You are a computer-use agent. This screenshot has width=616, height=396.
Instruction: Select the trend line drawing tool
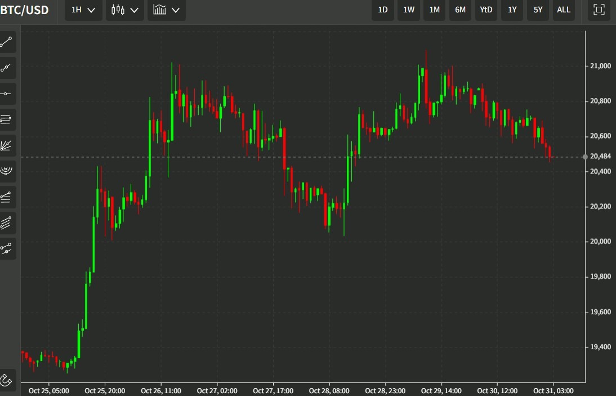7,42
